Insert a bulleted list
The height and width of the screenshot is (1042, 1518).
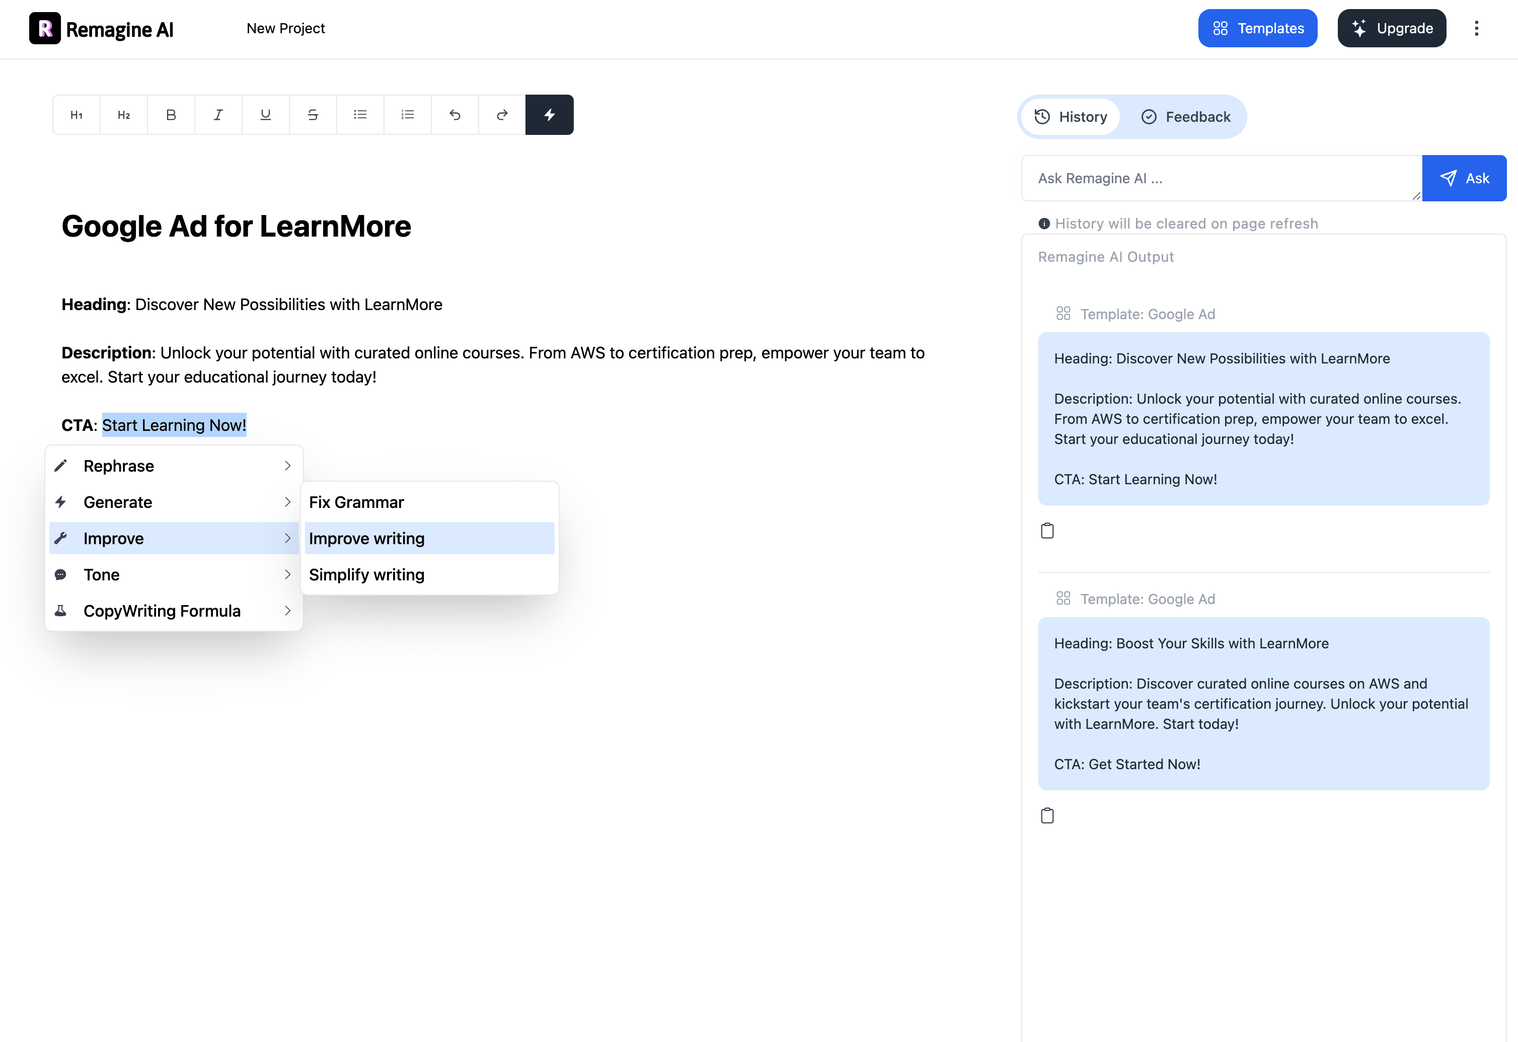tap(360, 115)
